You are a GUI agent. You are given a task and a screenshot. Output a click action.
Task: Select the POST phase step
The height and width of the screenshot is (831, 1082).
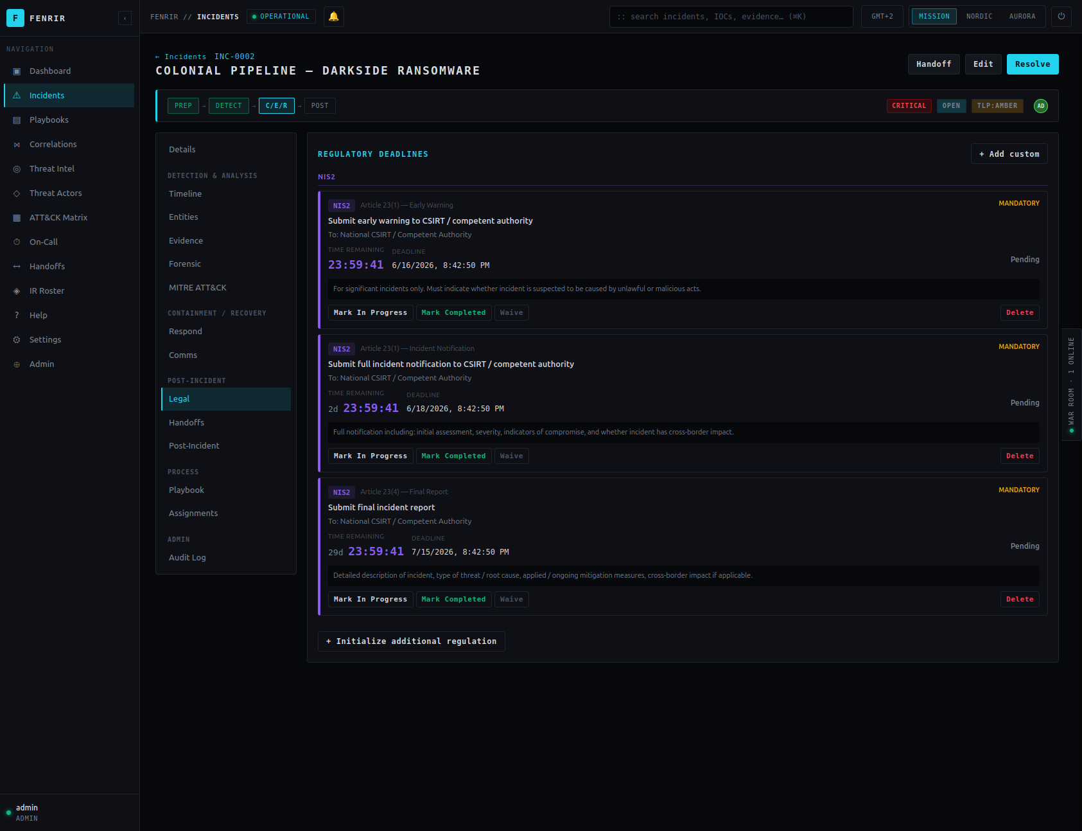[320, 106]
